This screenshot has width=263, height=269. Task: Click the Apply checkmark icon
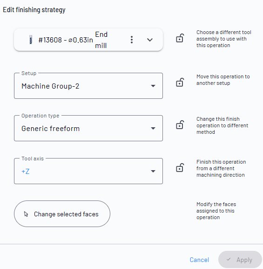[x=229, y=259]
